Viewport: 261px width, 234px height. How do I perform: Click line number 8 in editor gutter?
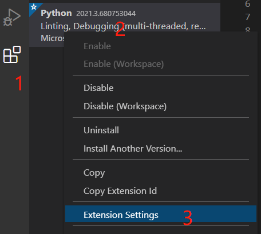click(247, 29)
